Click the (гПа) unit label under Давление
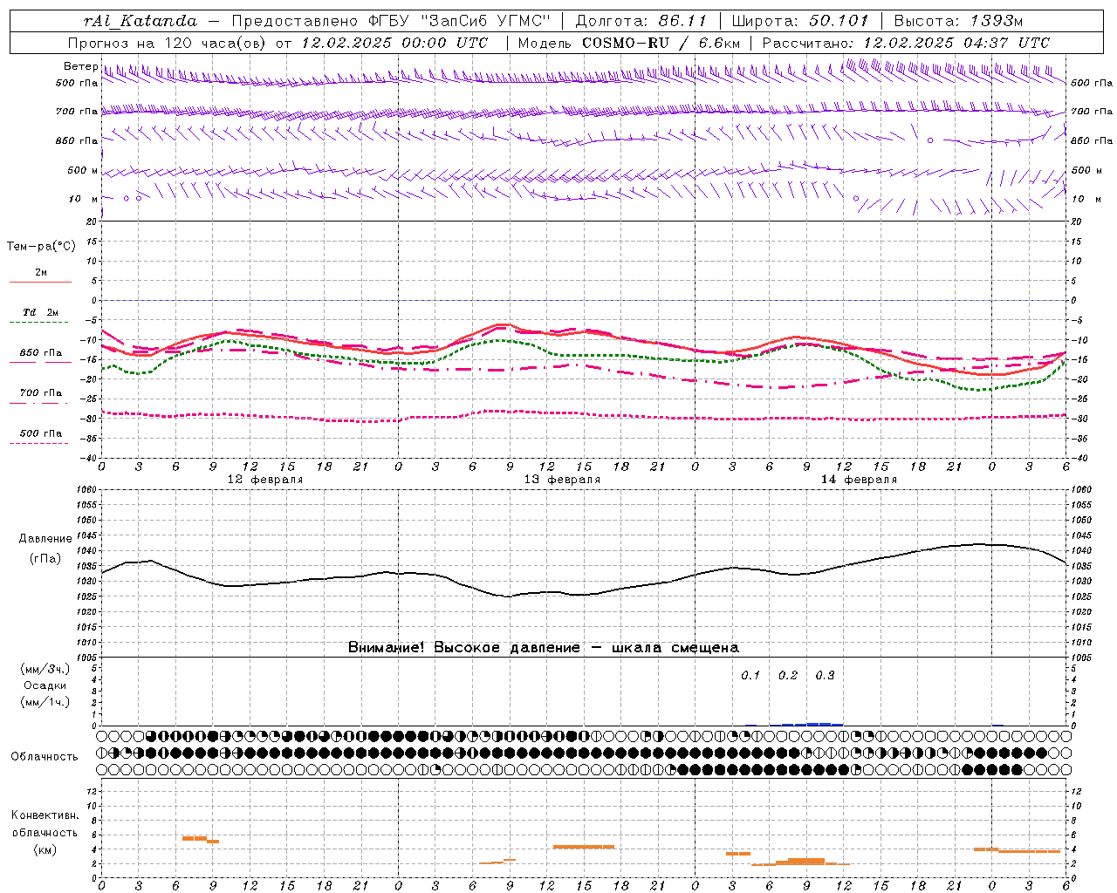1117x893 pixels. [45, 558]
